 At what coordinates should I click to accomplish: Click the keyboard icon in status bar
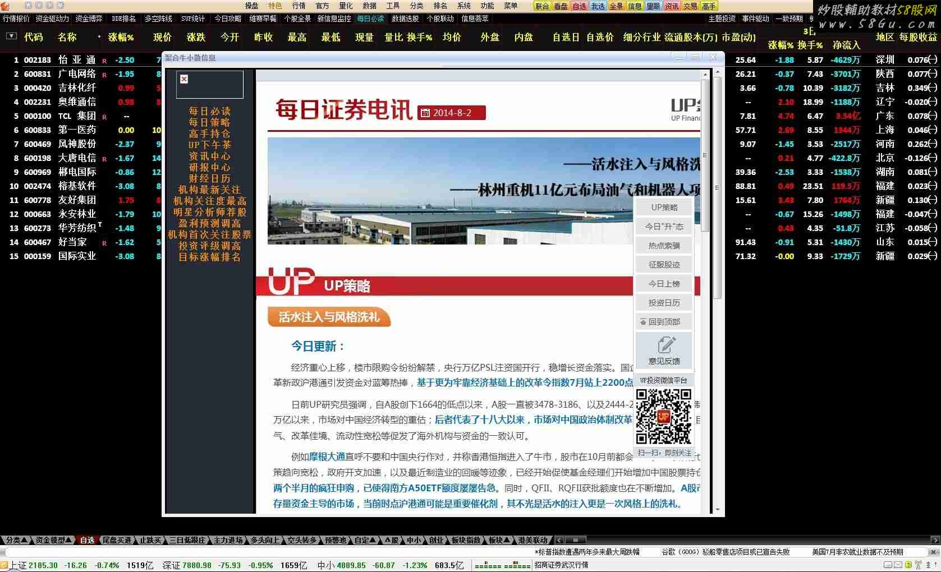point(888,565)
